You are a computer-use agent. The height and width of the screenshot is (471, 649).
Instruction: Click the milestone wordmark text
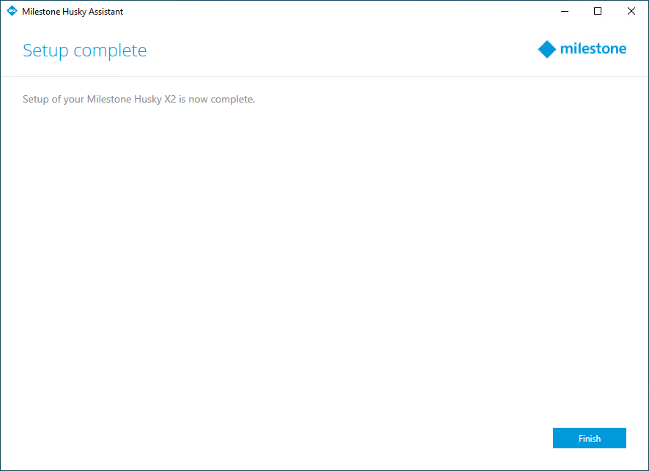point(593,49)
